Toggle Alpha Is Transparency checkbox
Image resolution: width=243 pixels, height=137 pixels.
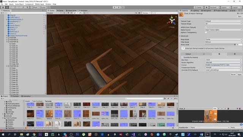pyautogui.click(x=206, y=32)
